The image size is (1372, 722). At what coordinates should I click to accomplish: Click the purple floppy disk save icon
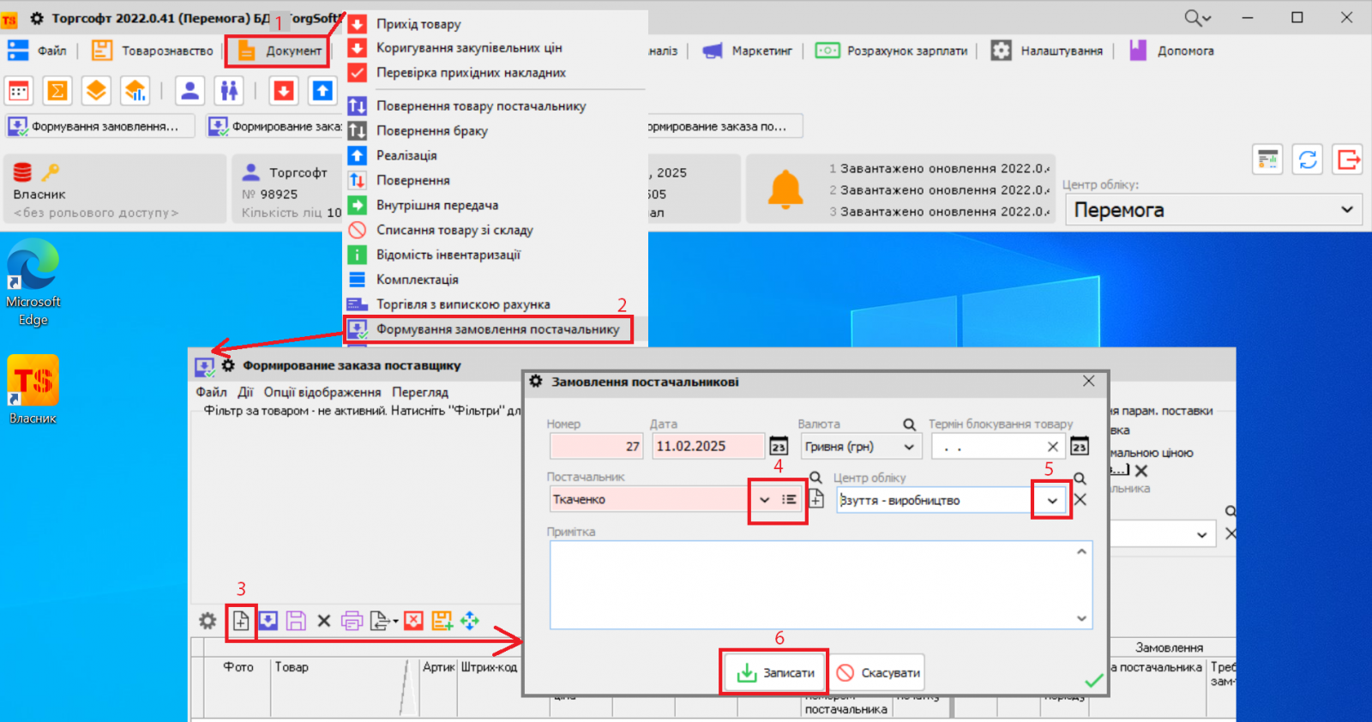point(296,621)
